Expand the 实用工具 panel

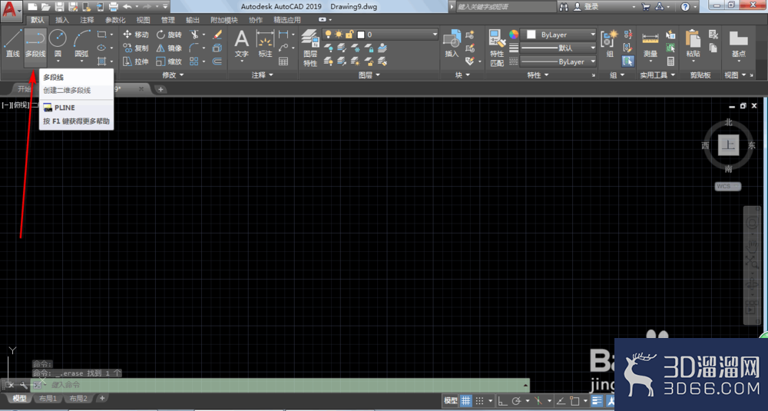pos(657,75)
